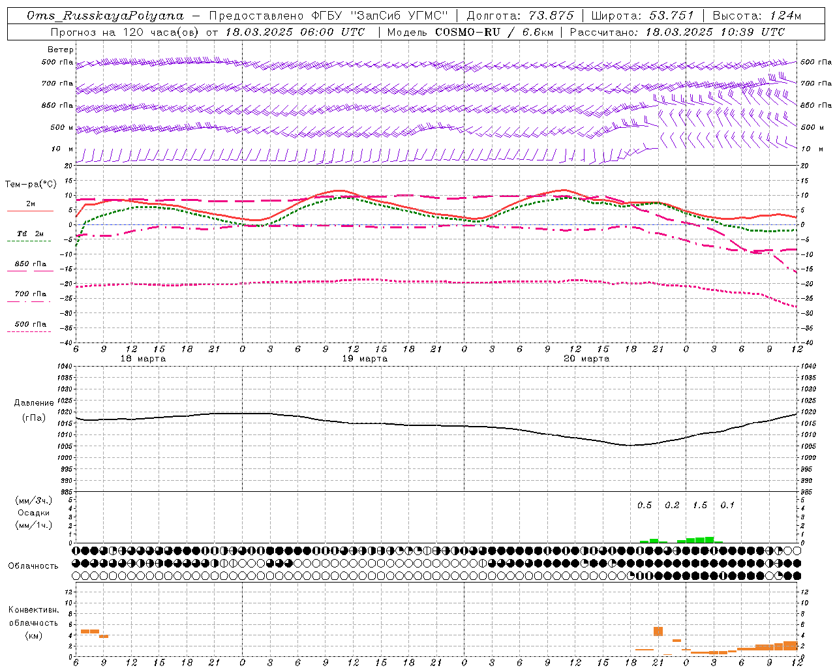
Task: Click the 'Давление' pressure panel label
Action: click(x=34, y=403)
